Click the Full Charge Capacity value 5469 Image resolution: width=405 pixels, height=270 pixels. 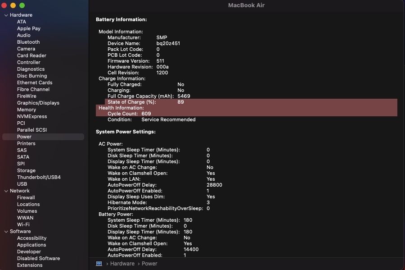[x=184, y=96]
